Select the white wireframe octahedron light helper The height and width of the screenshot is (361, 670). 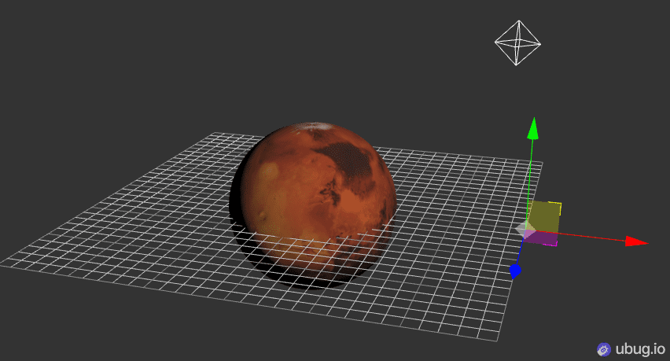click(517, 42)
